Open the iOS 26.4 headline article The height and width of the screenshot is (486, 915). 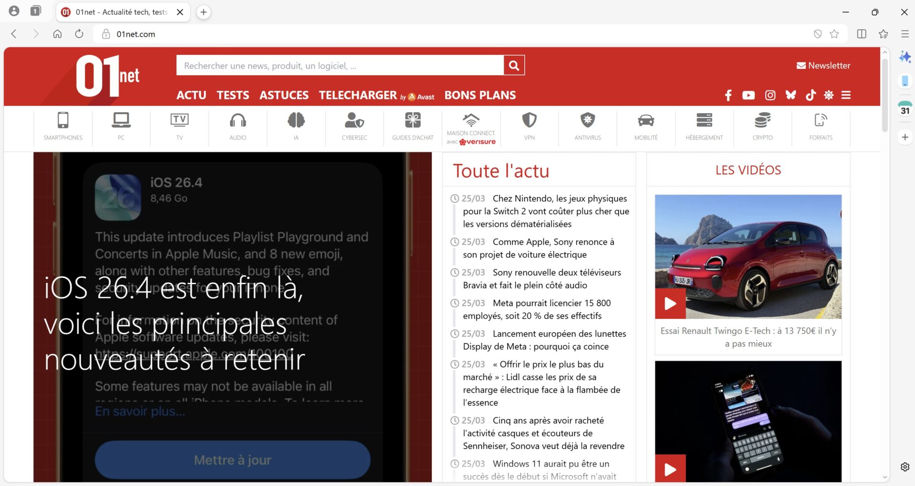tap(174, 324)
